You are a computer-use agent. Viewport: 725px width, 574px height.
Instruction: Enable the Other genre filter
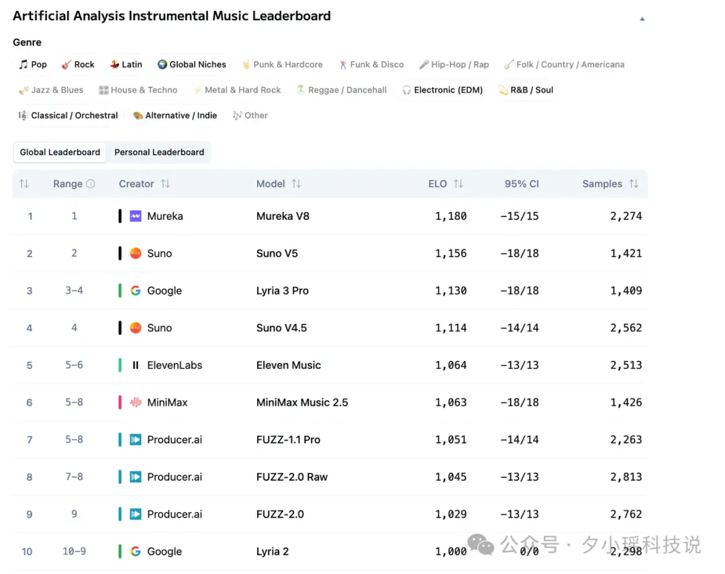pyautogui.click(x=250, y=115)
